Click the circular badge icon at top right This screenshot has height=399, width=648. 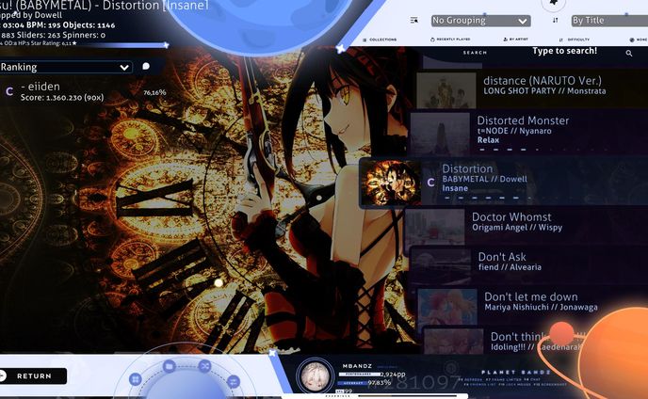coord(554,4)
